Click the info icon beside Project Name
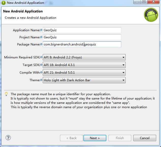The height and width of the screenshot is (147, 161). pyautogui.click(x=41, y=37)
